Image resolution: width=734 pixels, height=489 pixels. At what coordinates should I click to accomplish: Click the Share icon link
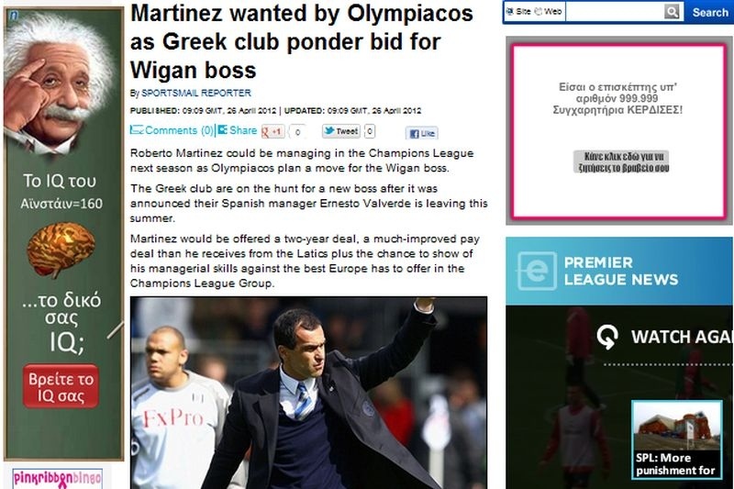click(x=238, y=130)
